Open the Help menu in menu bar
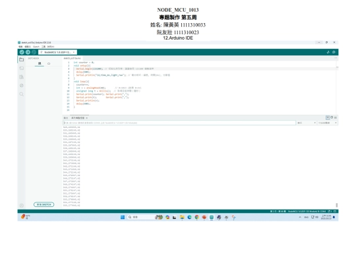Viewport: 356px width, 267px height. click(51, 47)
